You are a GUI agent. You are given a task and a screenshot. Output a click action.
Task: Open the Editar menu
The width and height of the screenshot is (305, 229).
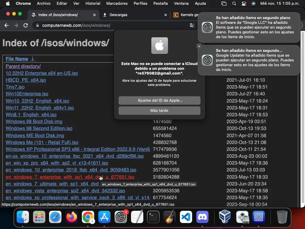point(62,4)
